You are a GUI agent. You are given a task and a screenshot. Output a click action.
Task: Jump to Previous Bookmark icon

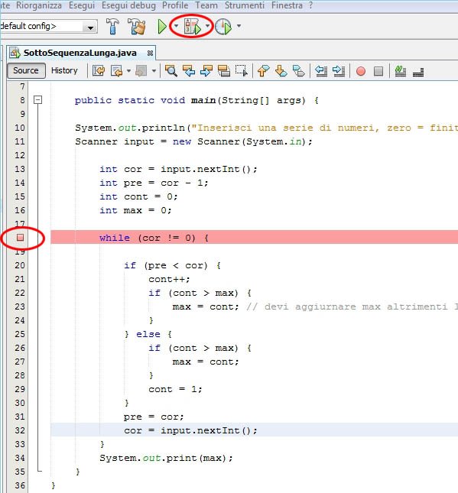tap(263, 71)
